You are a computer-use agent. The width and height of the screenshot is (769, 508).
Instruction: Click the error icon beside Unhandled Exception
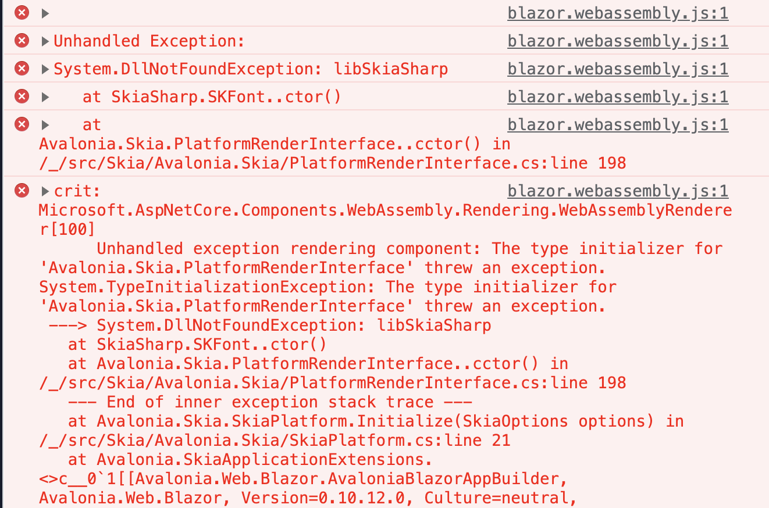22,41
